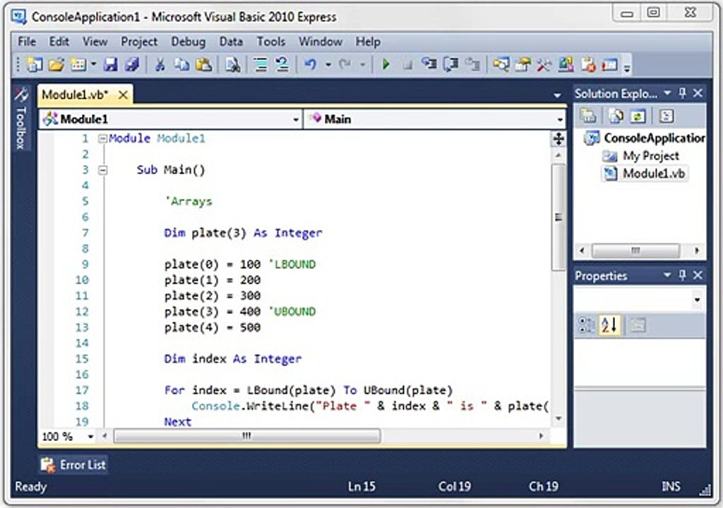The height and width of the screenshot is (508, 723).
Task: Open Solution Explorer from the toolbar icon
Action: click(x=501, y=64)
